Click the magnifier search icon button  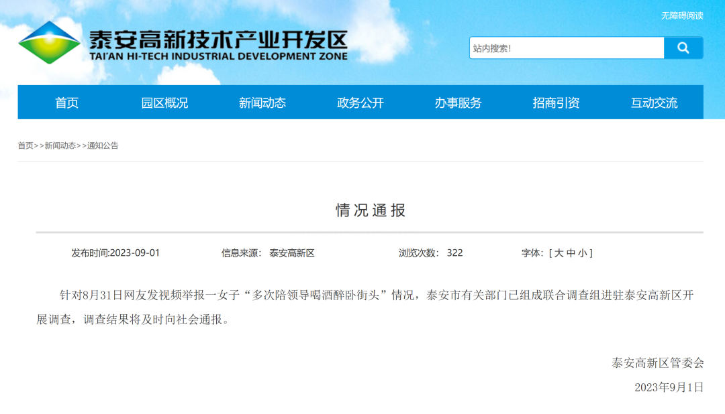683,48
